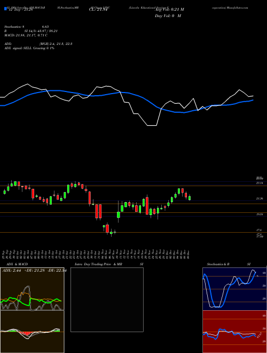The image size is (267, 353).
Task: Click the 21.36 price axis label
Action: click(x=260, y=198)
